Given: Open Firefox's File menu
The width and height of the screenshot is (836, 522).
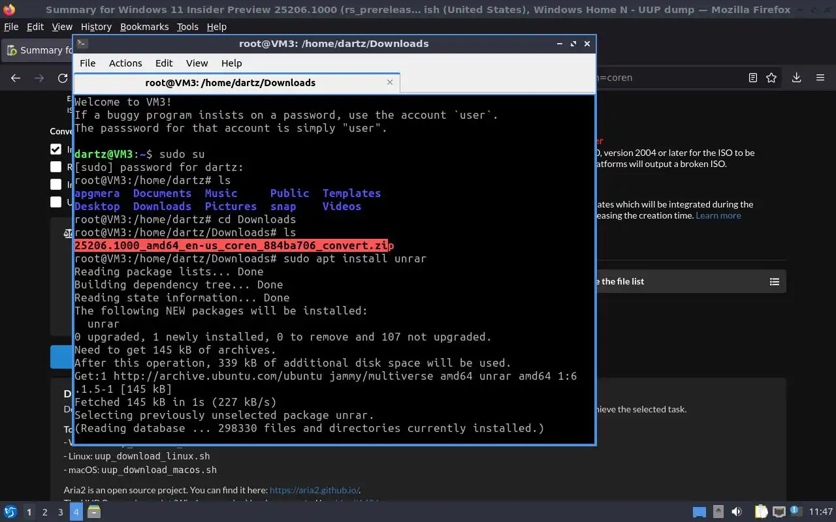Looking at the screenshot, I should (11, 27).
